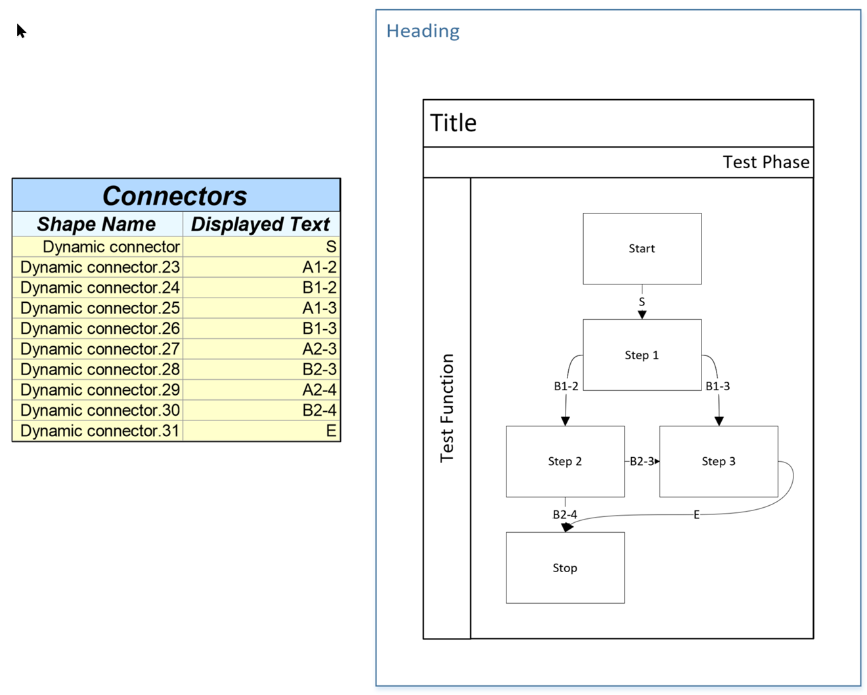Select the Stop shape
The height and width of the screenshot is (695, 867).
click(x=565, y=568)
